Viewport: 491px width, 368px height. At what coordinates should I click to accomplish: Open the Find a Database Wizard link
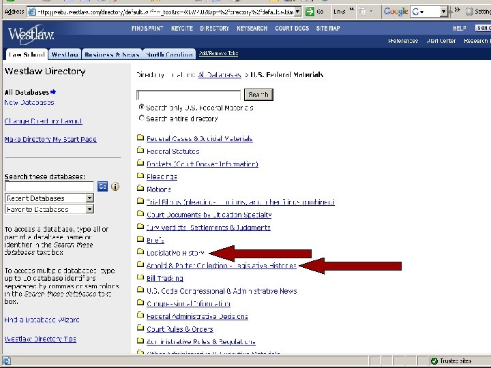(42, 320)
